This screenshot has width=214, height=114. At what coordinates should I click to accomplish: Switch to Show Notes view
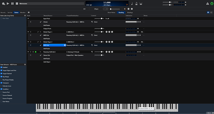click(x=111, y=12)
